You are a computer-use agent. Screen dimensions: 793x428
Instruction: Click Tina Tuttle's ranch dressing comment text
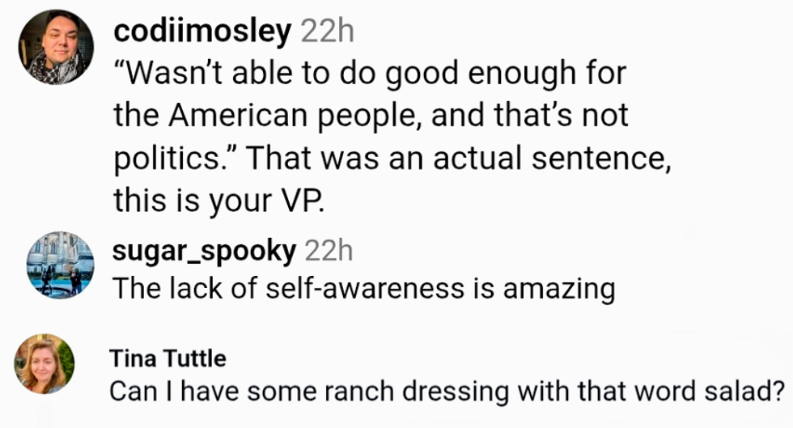click(x=448, y=392)
